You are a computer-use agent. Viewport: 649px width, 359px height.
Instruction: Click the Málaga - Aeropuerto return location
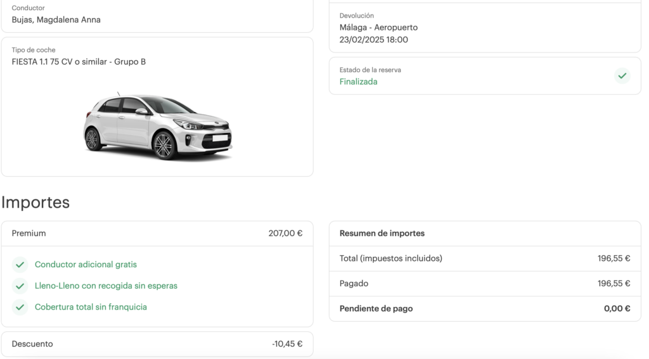(x=378, y=28)
